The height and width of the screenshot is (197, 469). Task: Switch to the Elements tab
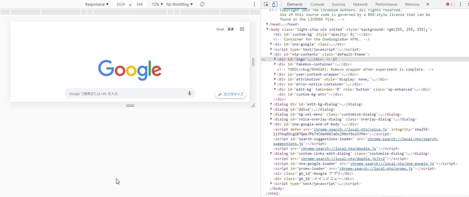click(x=295, y=4)
